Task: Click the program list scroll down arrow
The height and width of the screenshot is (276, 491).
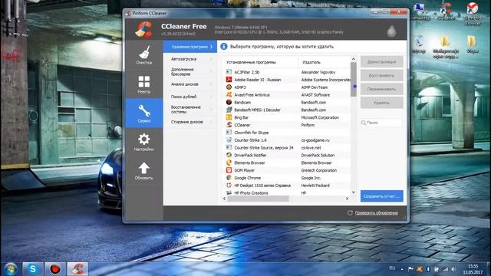Action: point(353,192)
